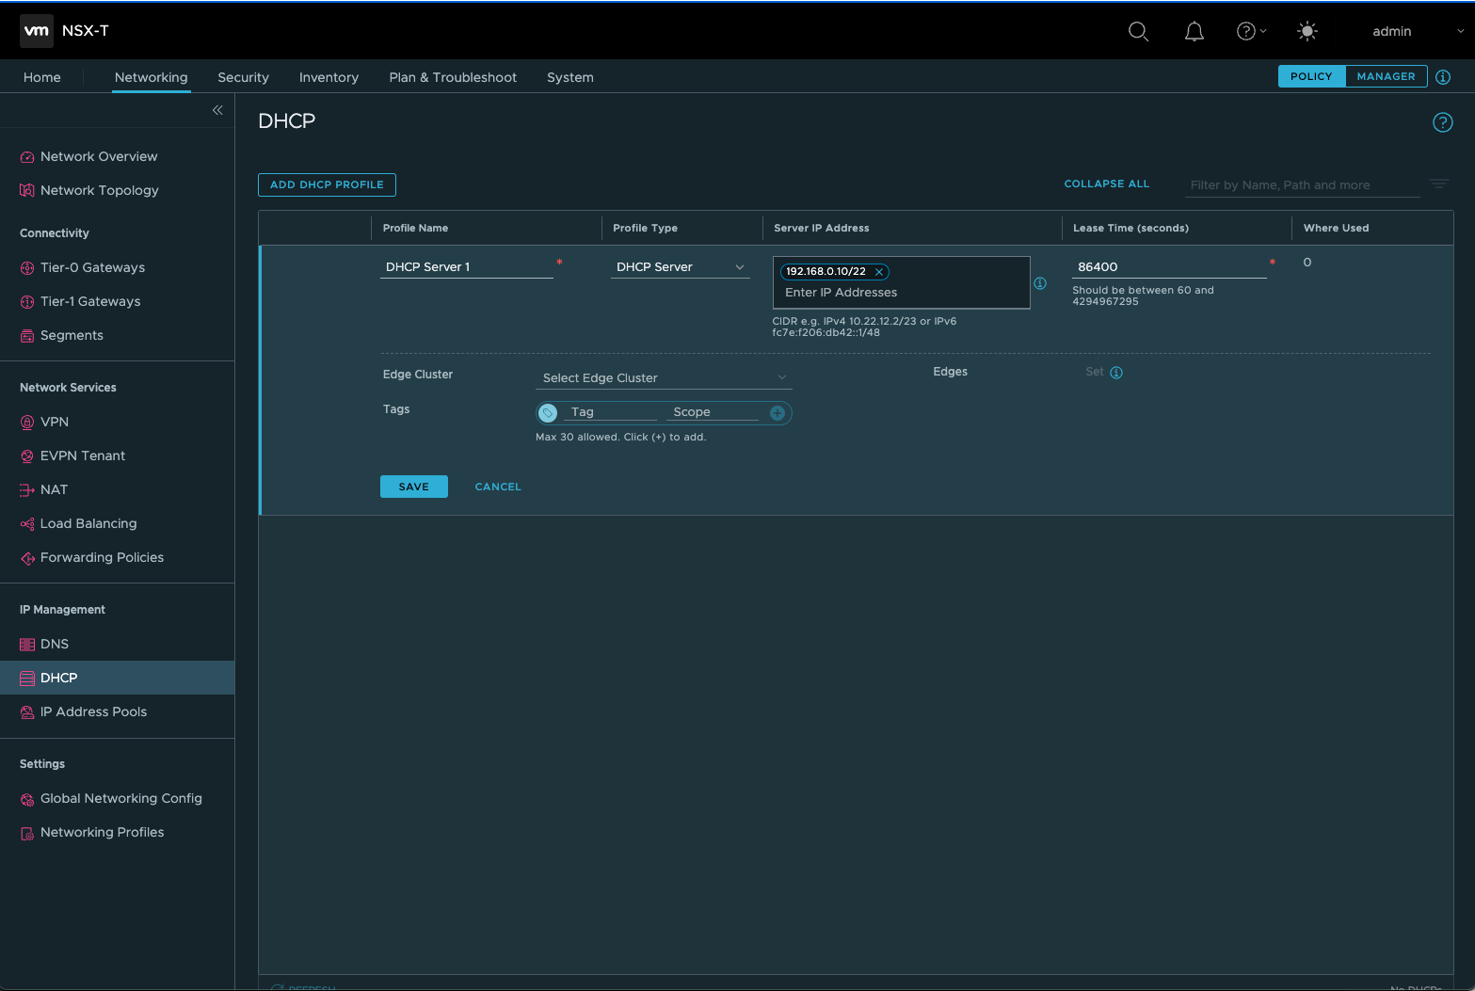Open IP Address Pools

[93, 711]
